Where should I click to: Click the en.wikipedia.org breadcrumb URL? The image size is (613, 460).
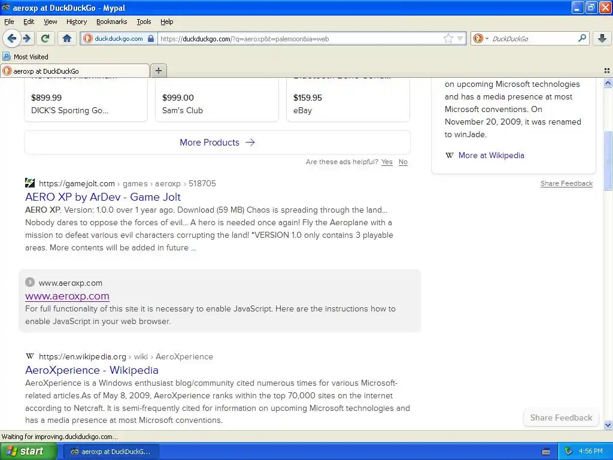point(83,357)
